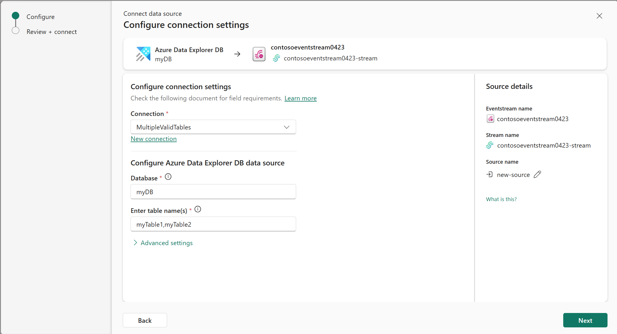Click the Connection dropdown chevron arrow
Screen dimensions: 617x334
click(286, 127)
